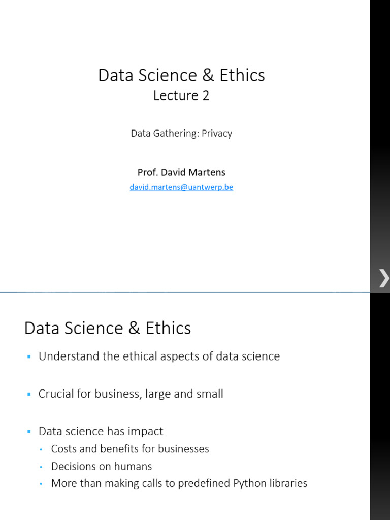Click the "predefined Python libraries" sub-bullet line
Image resolution: width=390 pixels, height=520 pixels.
(179, 483)
